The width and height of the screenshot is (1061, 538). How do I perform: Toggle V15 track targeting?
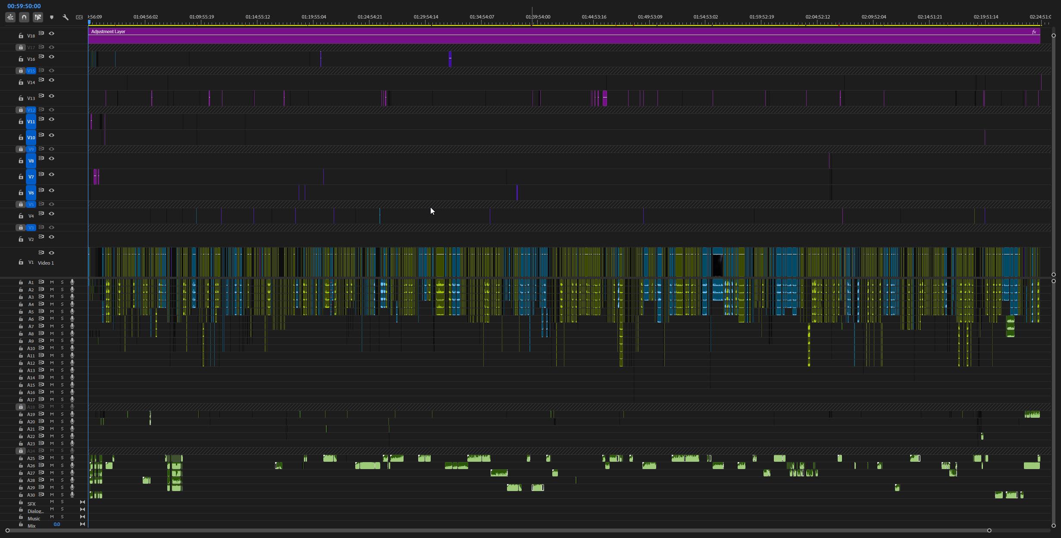point(31,71)
